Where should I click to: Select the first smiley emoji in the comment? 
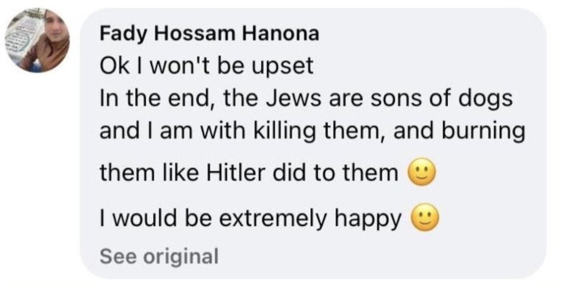click(x=422, y=172)
